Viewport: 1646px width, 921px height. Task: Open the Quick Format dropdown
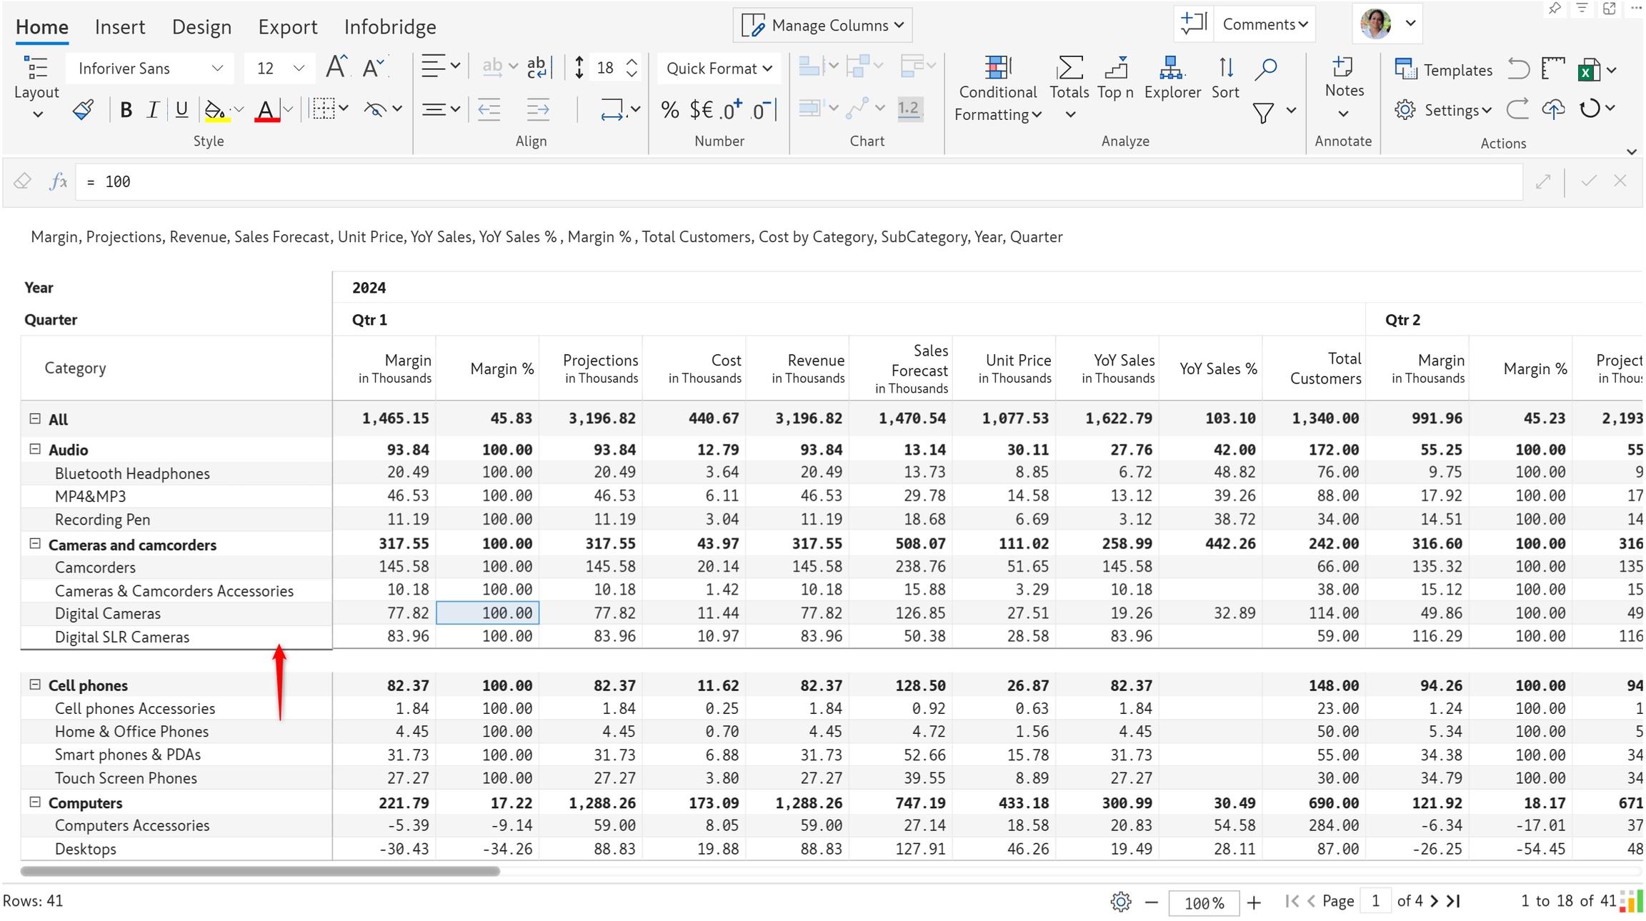(718, 68)
